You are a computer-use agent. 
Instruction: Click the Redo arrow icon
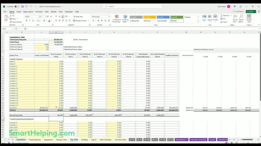click(31, 6)
